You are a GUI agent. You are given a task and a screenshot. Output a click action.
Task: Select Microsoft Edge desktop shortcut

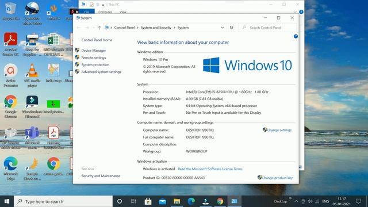tap(10, 168)
